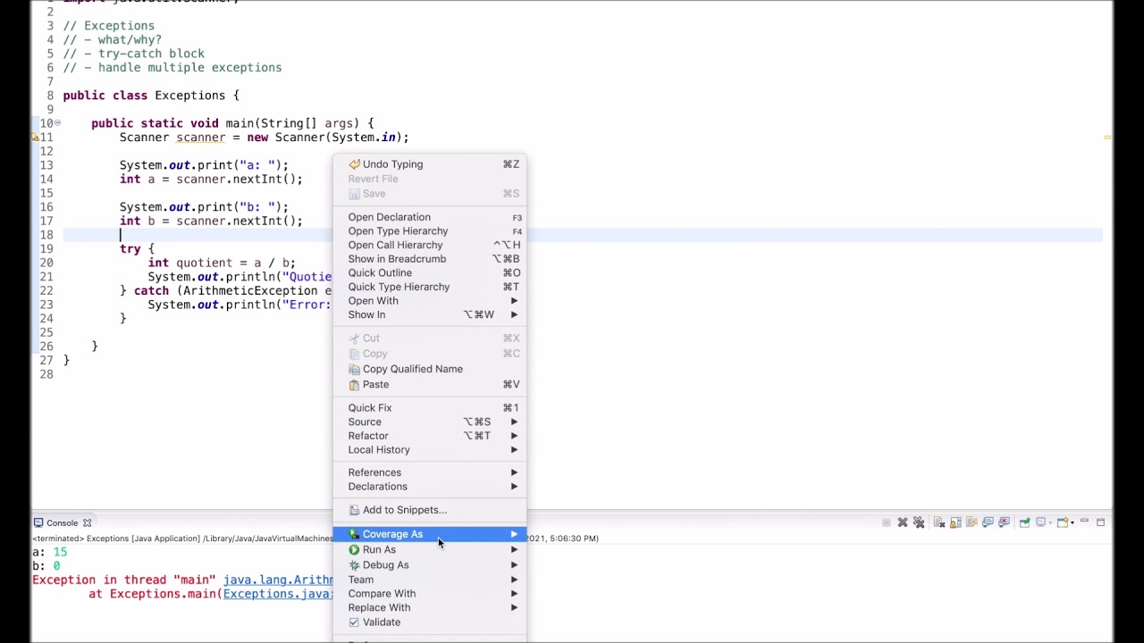Open Quick Type Hierarchy
Screen dimensions: 1144x643
(x=430, y=287)
